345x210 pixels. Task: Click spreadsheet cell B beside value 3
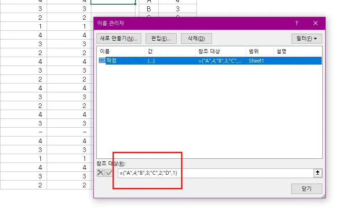(x=149, y=9)
